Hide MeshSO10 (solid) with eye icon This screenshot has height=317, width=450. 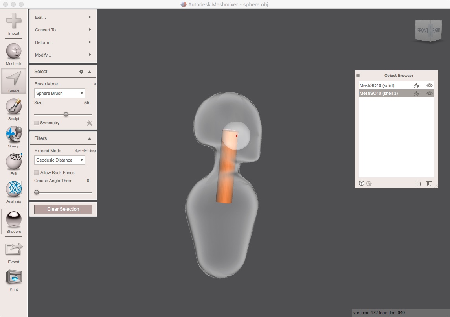pos(429,85)
